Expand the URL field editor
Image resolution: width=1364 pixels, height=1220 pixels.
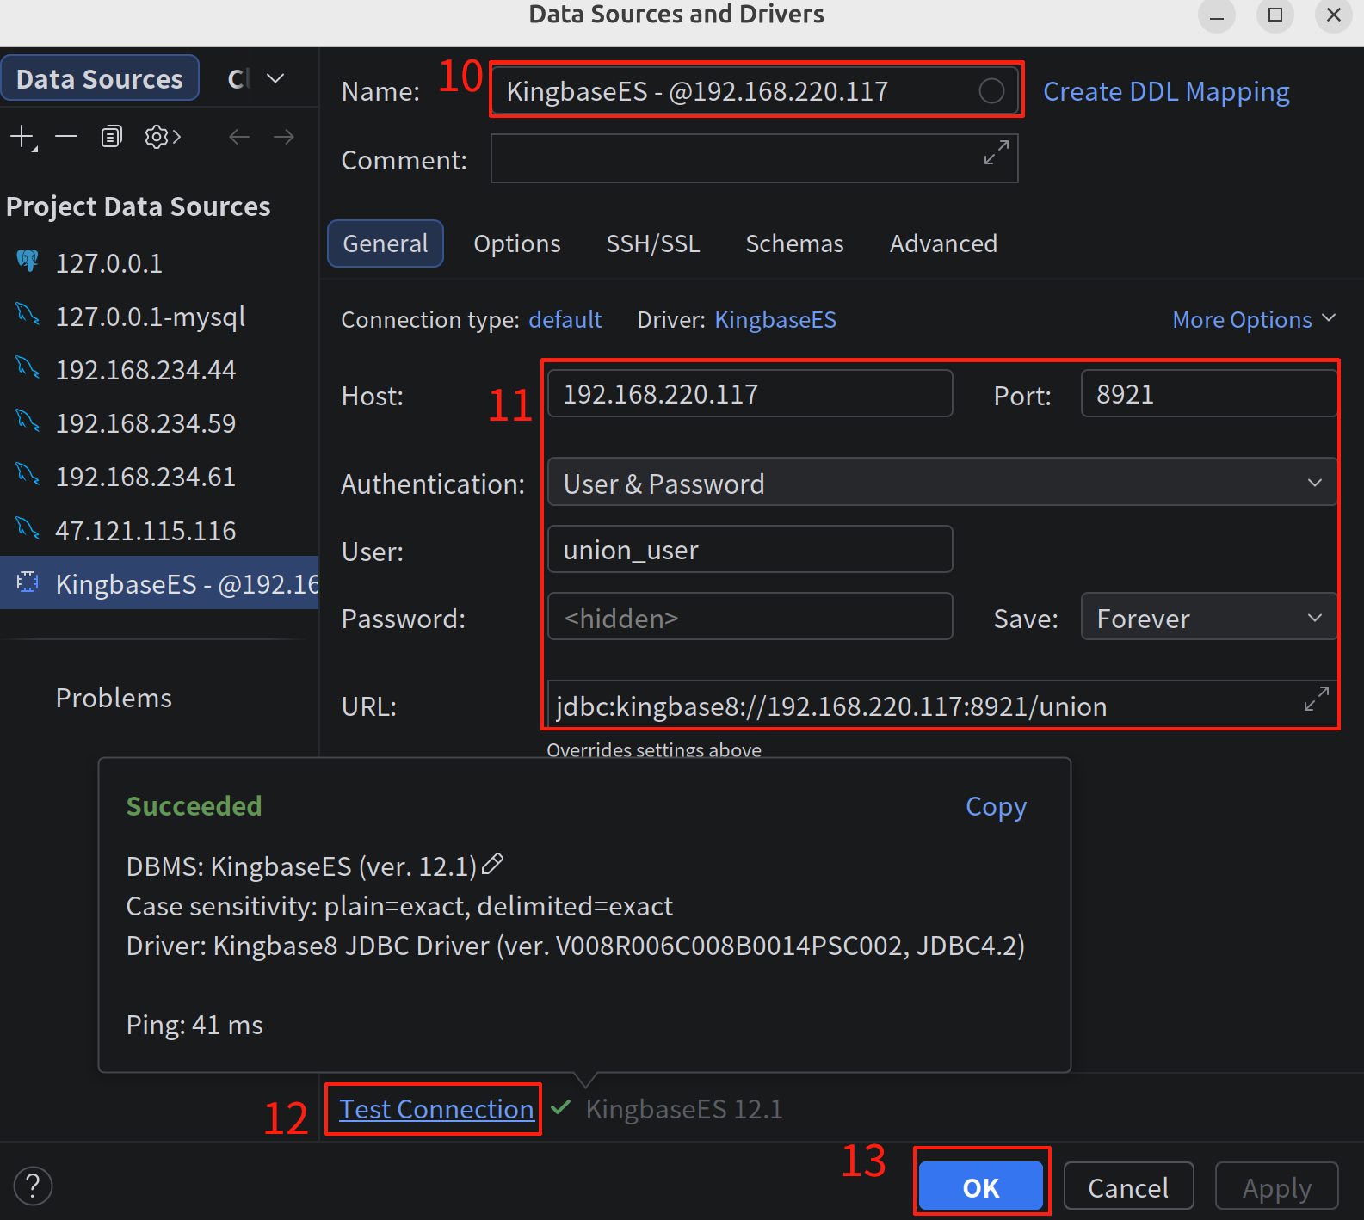pos(1316,699)
